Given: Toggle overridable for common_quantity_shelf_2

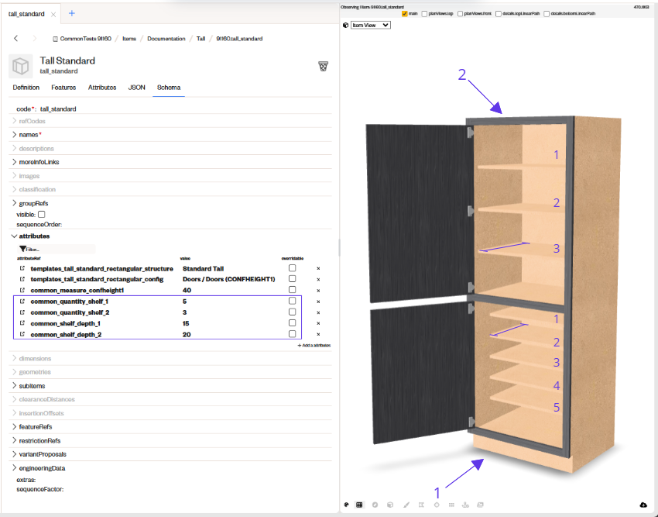Looking at the screenshot, I should point(292,312).
